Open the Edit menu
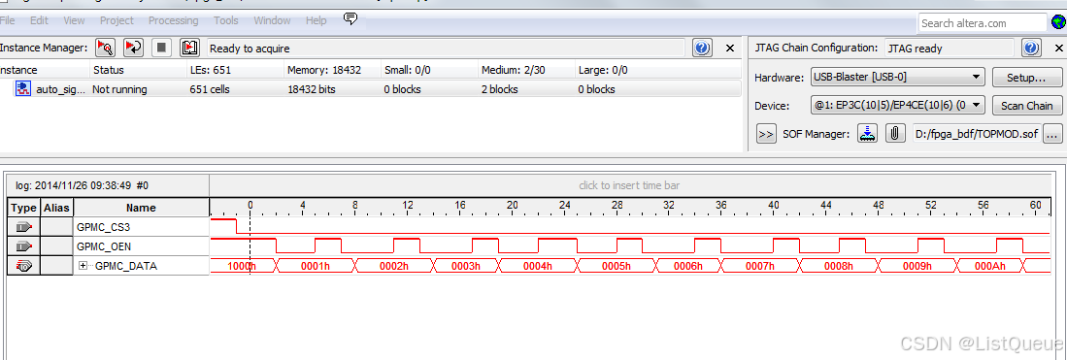 coord(40,20)
